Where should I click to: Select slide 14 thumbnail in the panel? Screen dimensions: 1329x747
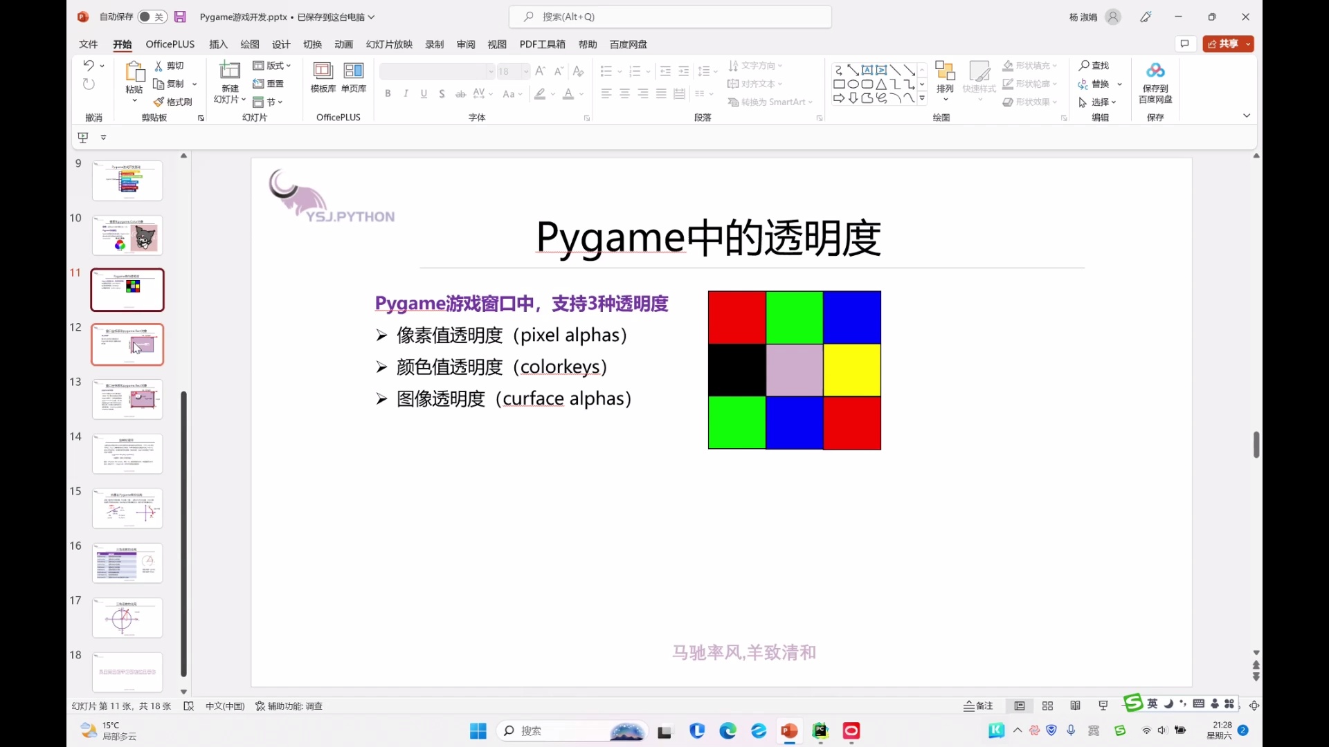(x=127, y=454)
